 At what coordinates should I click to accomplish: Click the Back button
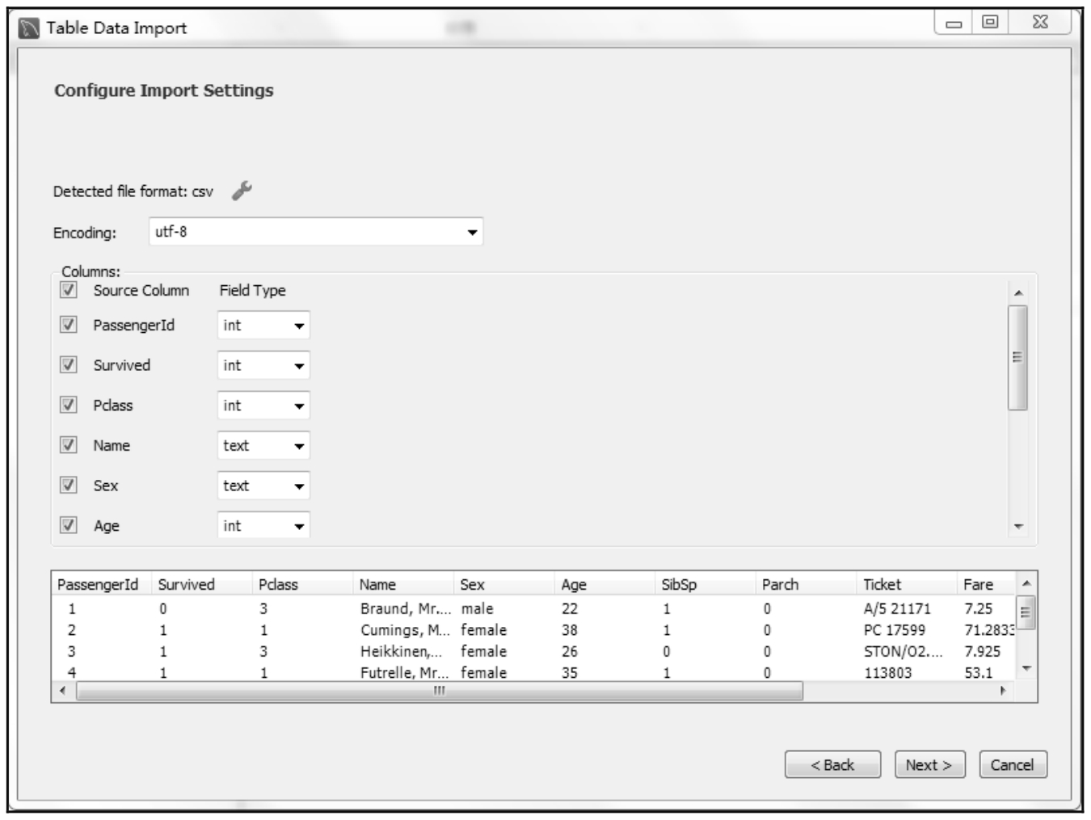[x=832, y=765]
